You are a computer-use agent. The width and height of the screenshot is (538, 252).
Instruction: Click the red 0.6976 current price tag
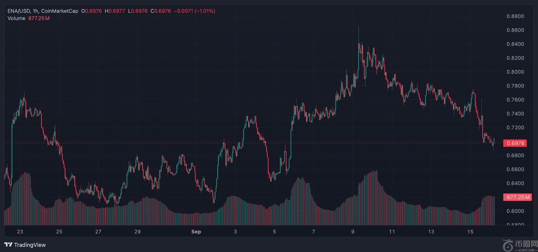(515, 143)
